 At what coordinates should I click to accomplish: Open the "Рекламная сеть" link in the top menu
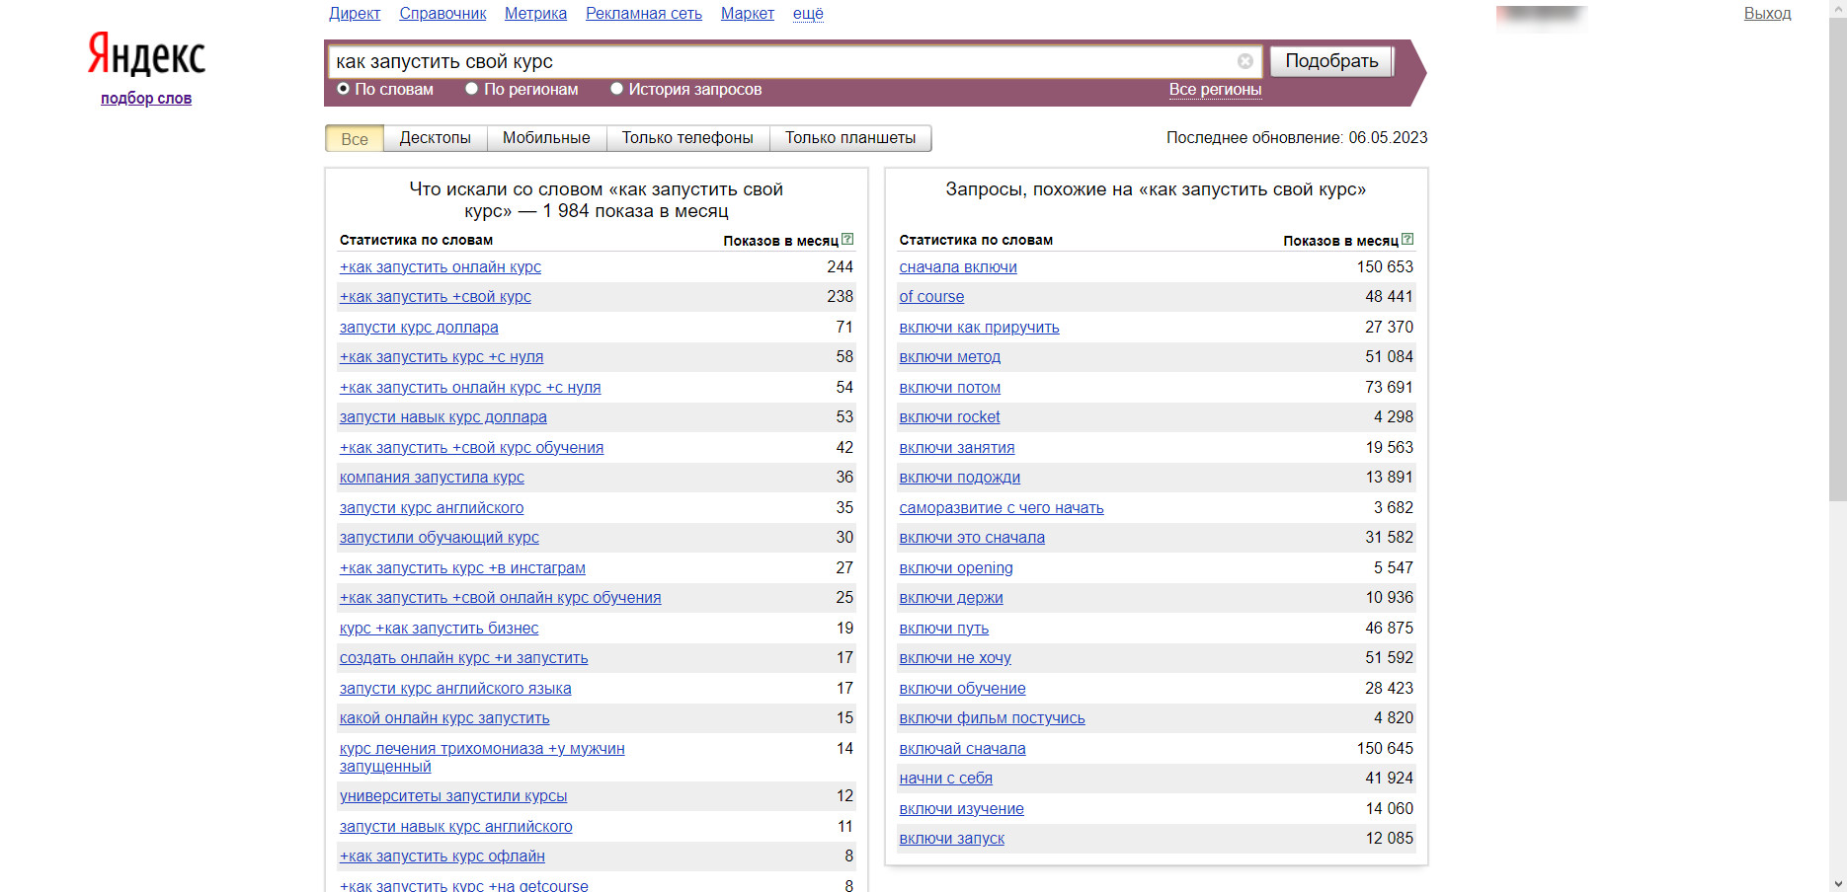644,13
